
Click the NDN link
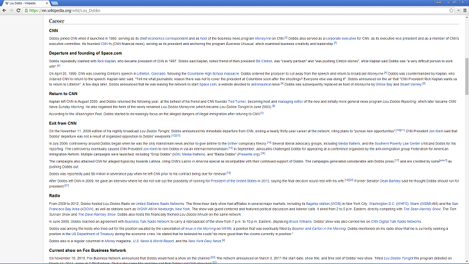point(177,155)
